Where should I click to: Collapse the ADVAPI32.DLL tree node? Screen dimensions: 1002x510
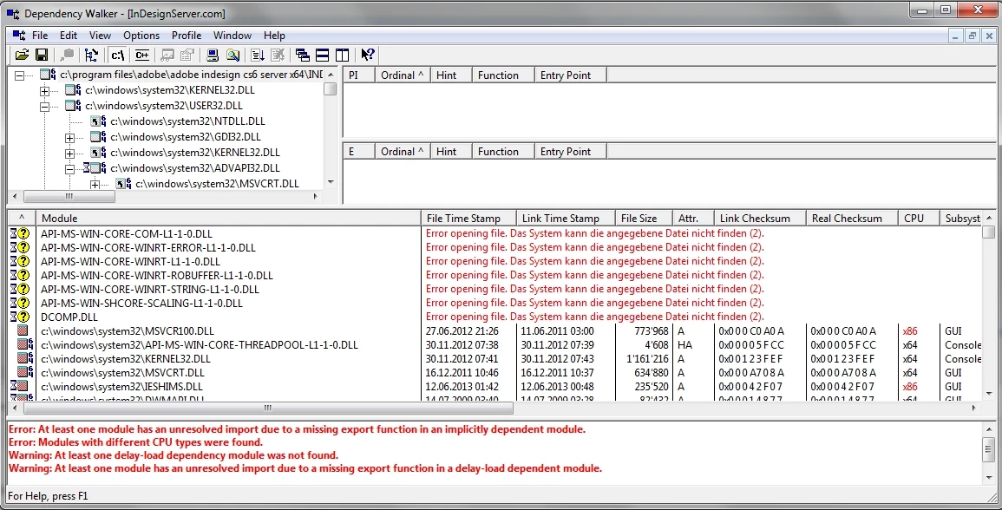click(69, 169)
